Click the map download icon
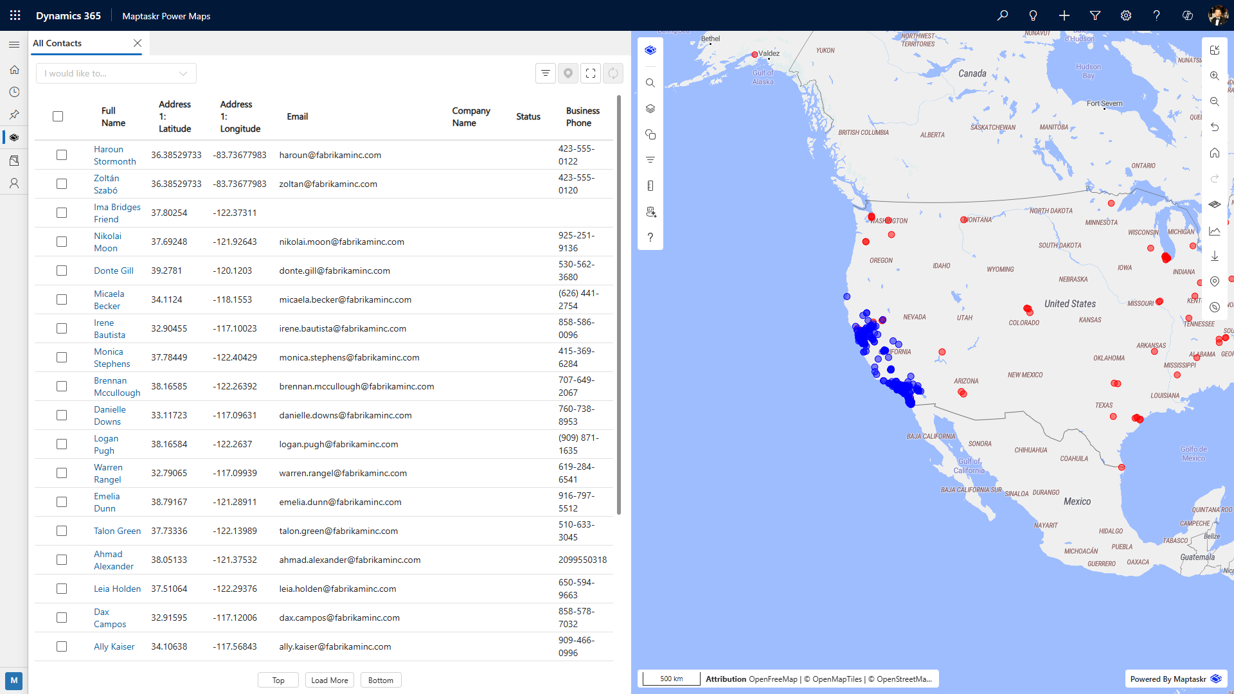 tap(1214, 256)
